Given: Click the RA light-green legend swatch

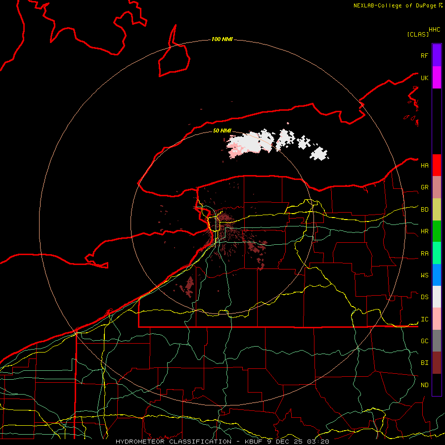Looking at the screenshot, I should pos(437,253).
